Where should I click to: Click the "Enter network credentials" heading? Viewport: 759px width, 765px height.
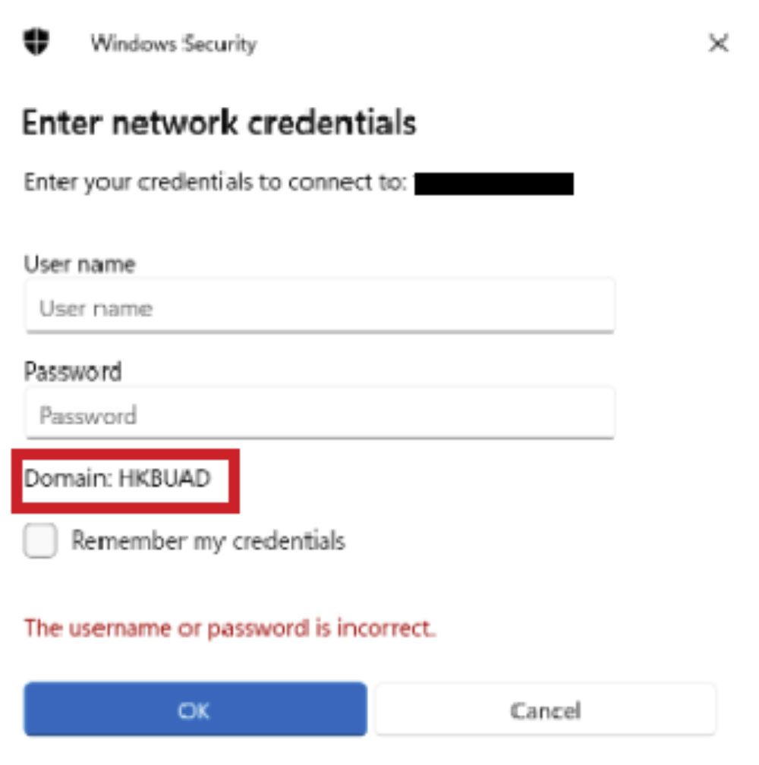pyautogui.click(x=219, y=122)
